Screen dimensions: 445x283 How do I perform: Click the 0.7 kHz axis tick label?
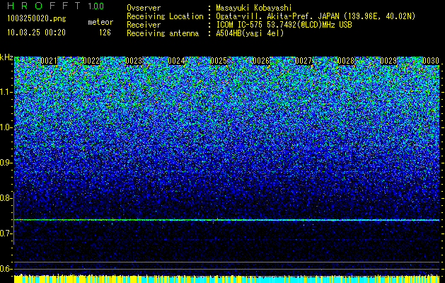click(6, 233)
